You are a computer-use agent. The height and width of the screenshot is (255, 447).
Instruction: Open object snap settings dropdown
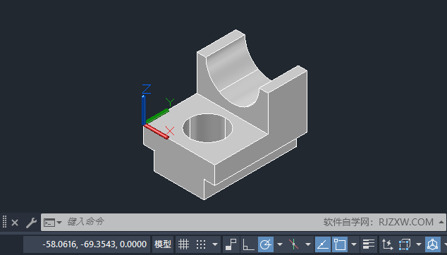(354, 244)
